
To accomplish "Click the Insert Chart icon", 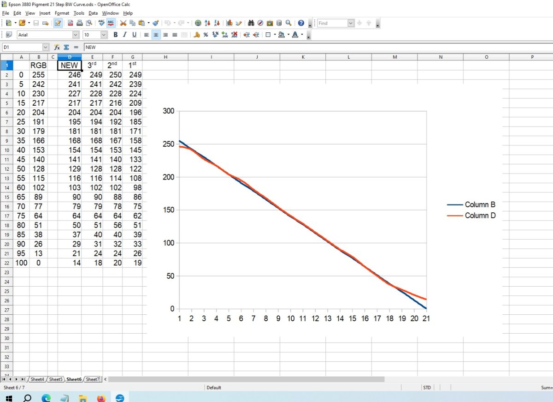I will pos(229,23).
